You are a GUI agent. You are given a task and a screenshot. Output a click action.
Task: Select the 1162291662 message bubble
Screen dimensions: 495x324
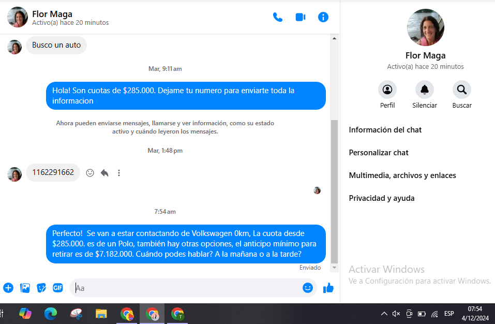(x=53, y=172)
